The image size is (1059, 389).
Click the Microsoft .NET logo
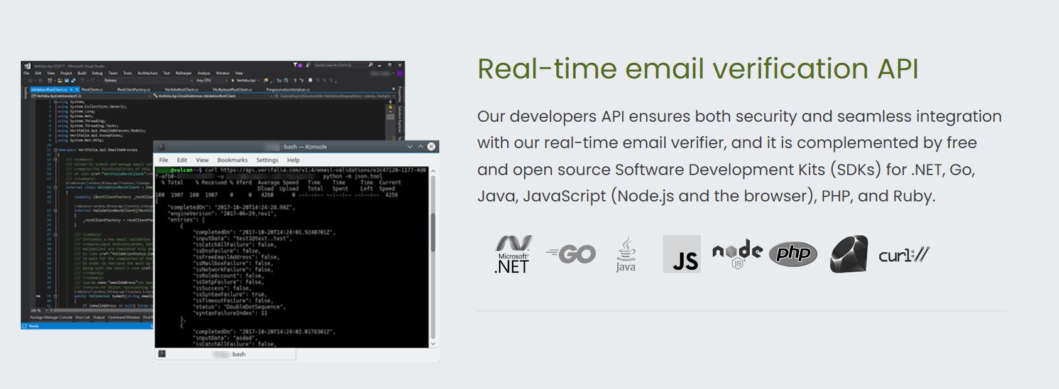pyautogui.click(x=513, y=254)
